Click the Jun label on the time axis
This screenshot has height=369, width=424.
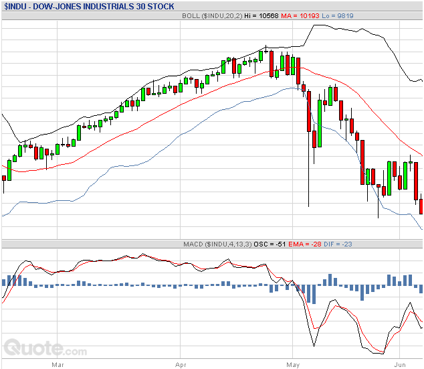pyautogui.click(x=400, y=365)
